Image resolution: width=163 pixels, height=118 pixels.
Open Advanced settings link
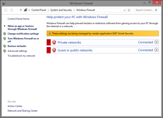[x=17, y=51]
